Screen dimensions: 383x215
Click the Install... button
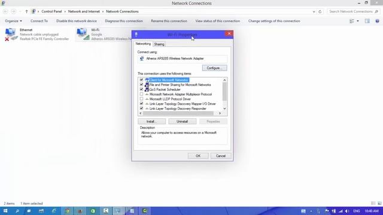click(151, 121)
